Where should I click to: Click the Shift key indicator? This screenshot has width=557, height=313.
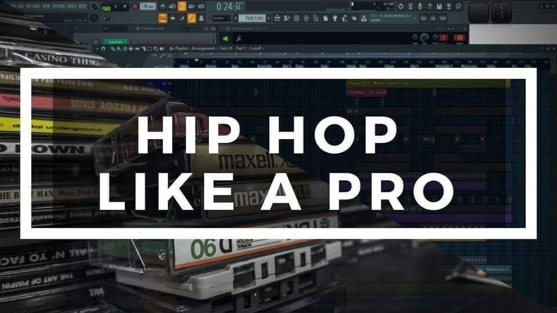tap(443, 18)
